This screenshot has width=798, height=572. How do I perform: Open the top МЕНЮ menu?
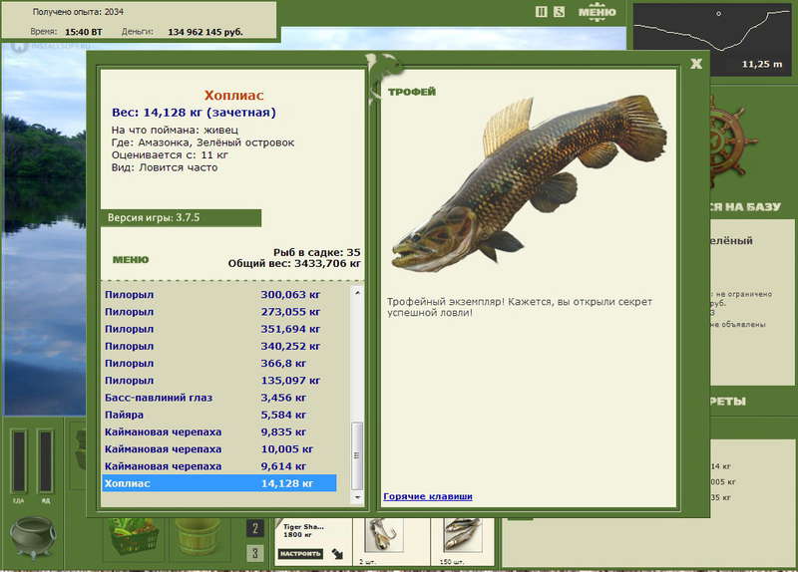(597, 12)
